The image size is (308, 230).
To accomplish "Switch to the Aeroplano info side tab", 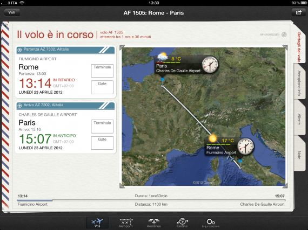I will coord(299,83).
